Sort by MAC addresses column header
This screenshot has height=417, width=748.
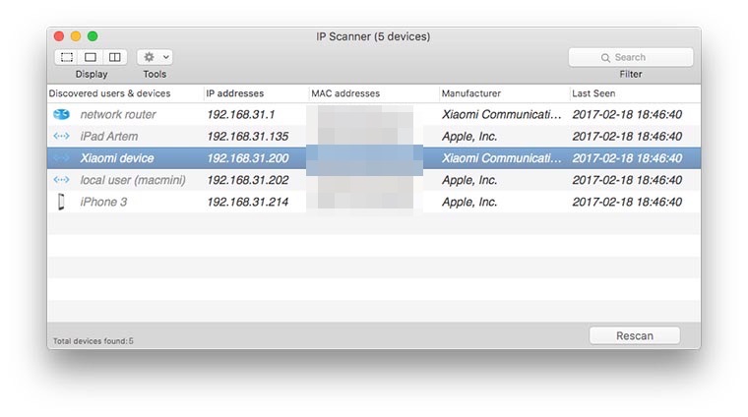[x=345, y=93]
